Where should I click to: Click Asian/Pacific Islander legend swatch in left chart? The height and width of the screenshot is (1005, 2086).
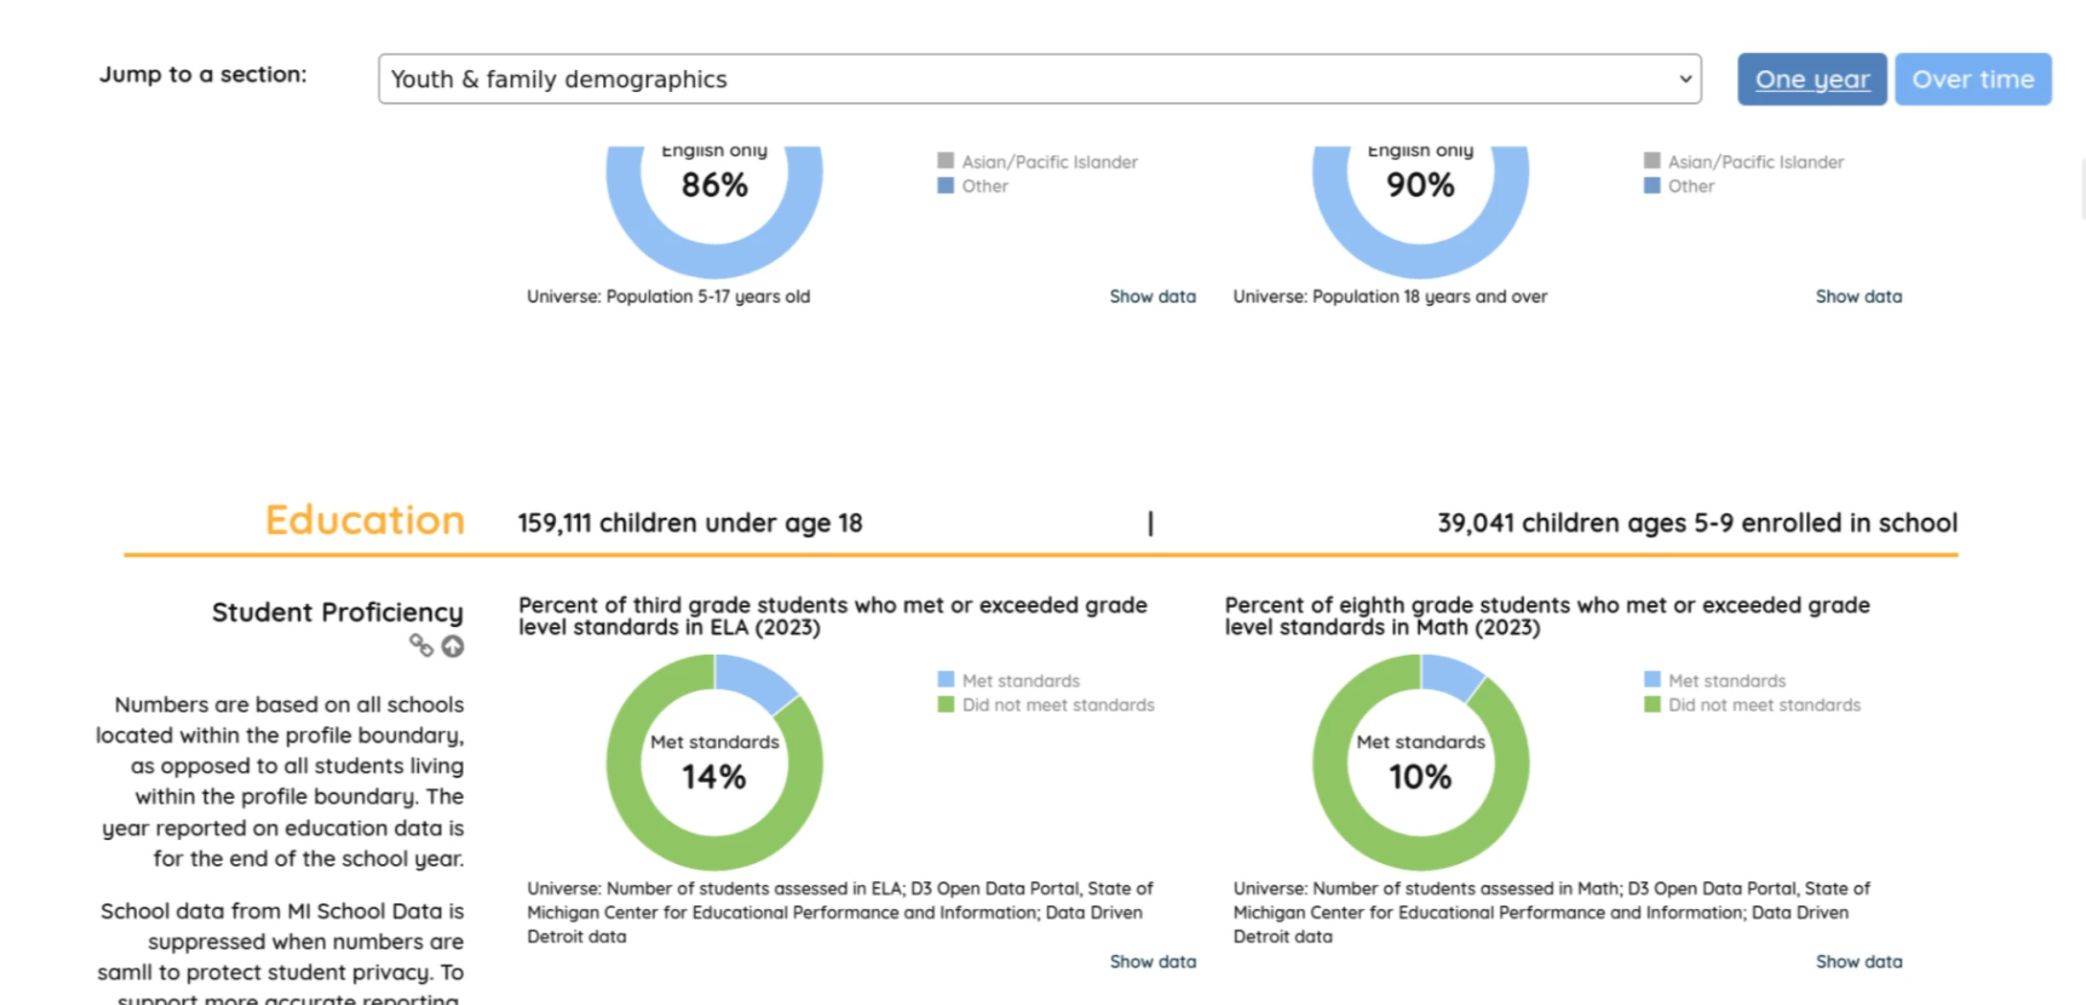pos(945,160)
